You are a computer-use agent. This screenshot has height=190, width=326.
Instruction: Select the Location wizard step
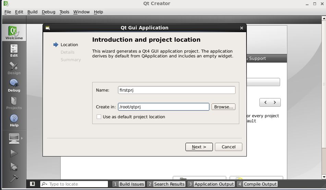[69, 45]
